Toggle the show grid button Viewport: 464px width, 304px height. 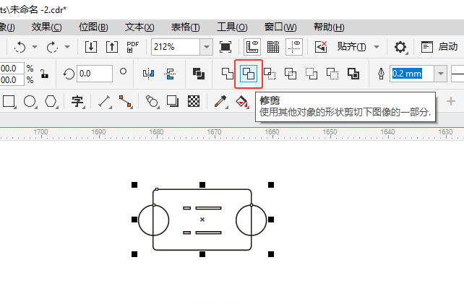coord(273,47)
